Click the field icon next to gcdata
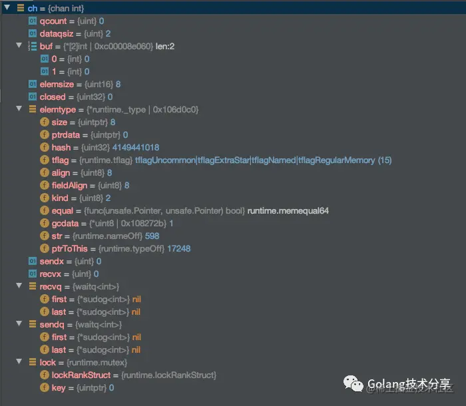 pyautogui.click(x=45, y=223)
